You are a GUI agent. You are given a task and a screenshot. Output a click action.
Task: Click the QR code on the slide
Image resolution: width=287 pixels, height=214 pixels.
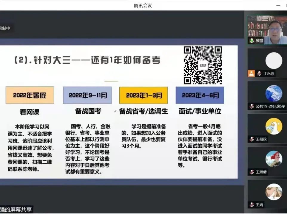tap(203, 65)
